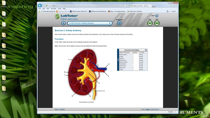Click the copy icon in Structures table header
The image size is (210, 118).
click(x=146, y=50)
